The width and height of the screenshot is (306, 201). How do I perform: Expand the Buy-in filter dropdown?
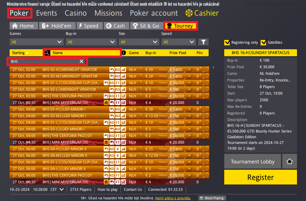(x=91, y=42)
